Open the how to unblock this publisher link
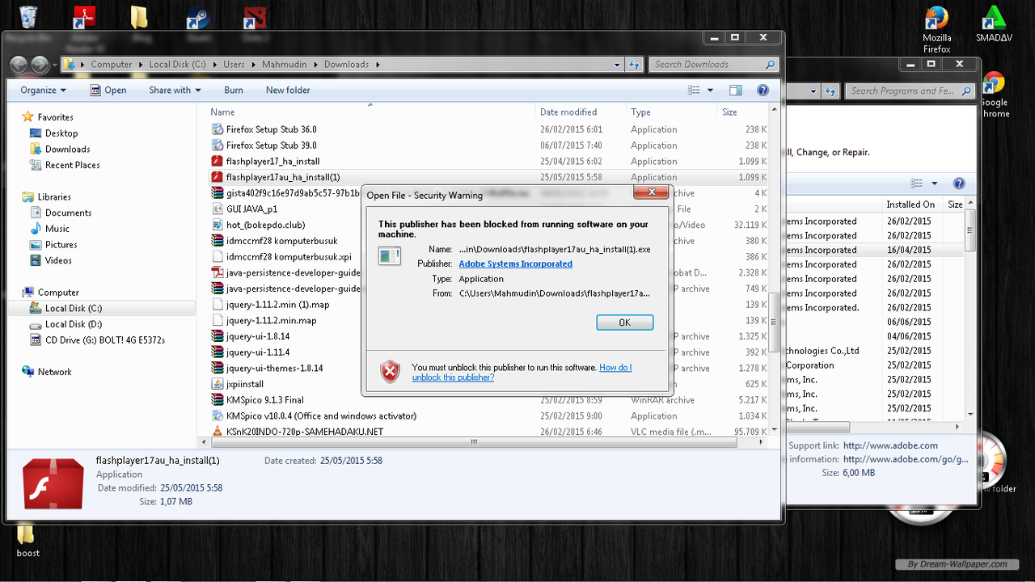 click(x=522, y=372)
